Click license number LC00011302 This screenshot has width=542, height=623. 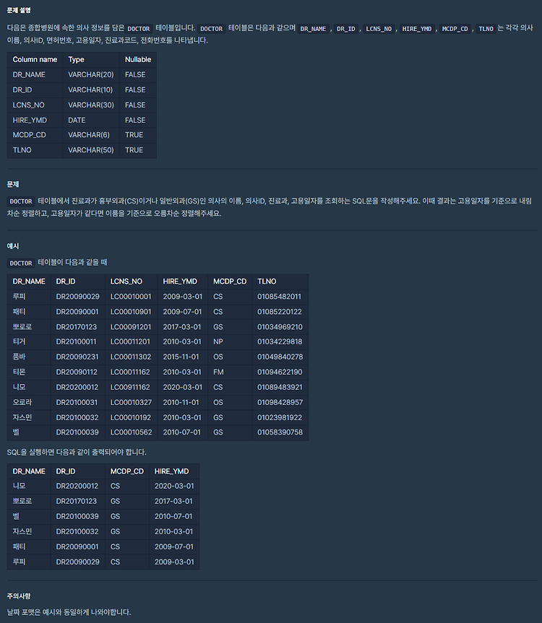coord(131,357)
